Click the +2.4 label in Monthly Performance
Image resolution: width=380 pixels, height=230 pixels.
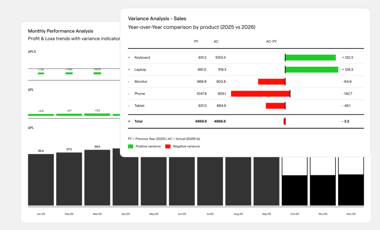(x=41, y=111)
